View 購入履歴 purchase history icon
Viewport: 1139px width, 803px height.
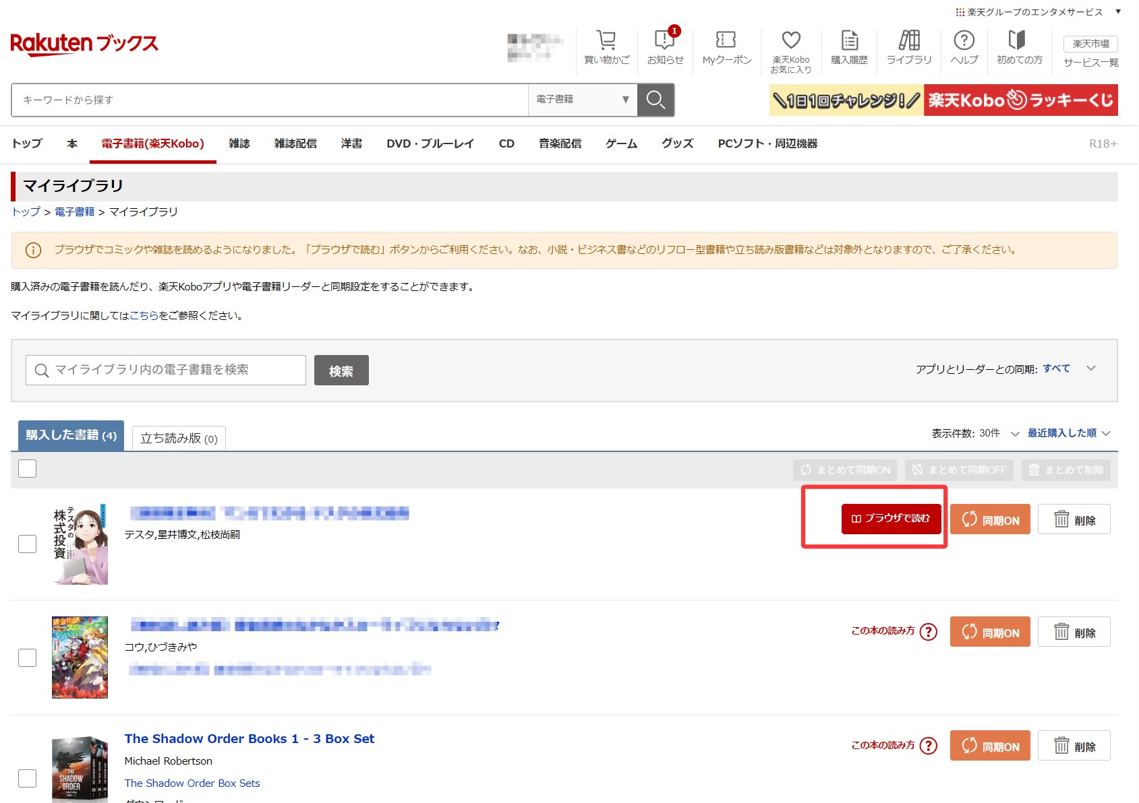coord(849,42)
